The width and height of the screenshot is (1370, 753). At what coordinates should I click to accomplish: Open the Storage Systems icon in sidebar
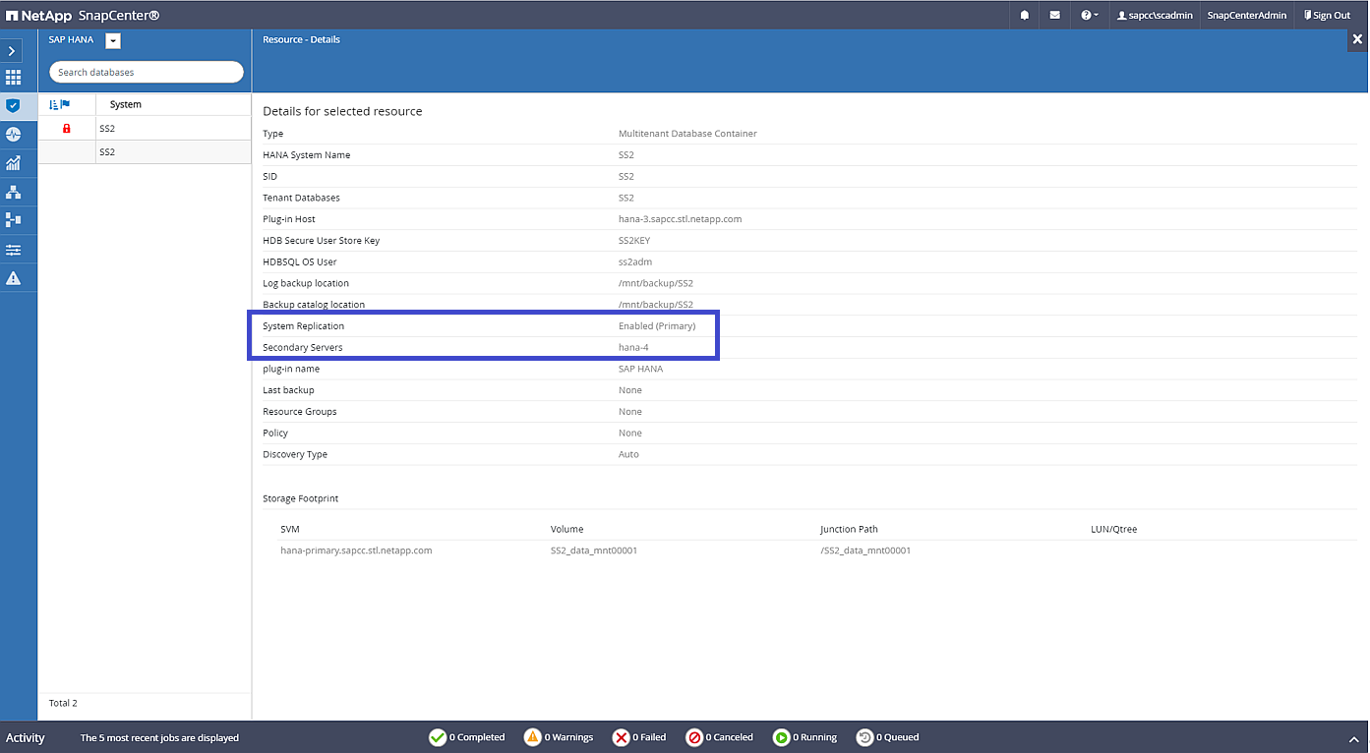(13, 220)
